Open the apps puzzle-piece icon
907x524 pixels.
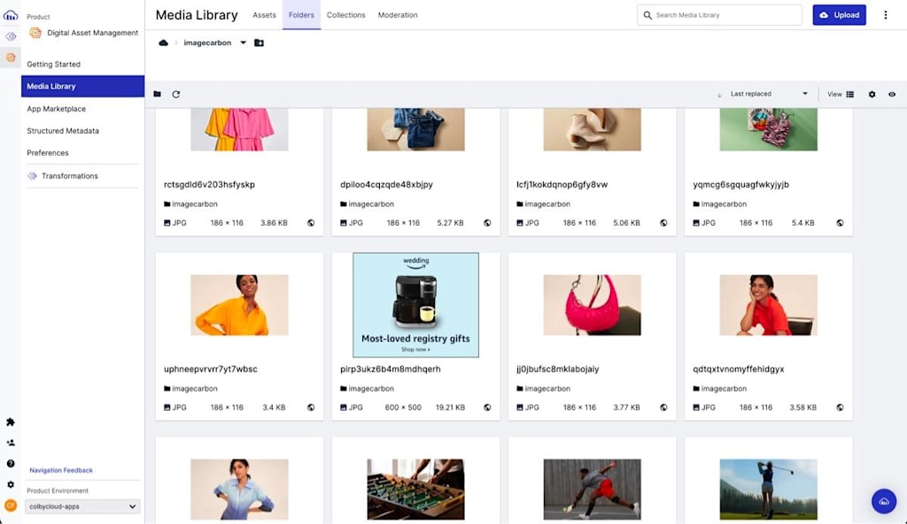pyautogui.click(x=11, y=422)
